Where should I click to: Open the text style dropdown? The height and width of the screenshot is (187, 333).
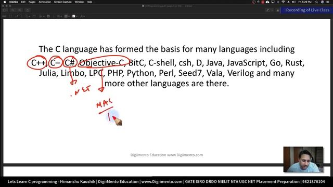click(x=82, y=16)
